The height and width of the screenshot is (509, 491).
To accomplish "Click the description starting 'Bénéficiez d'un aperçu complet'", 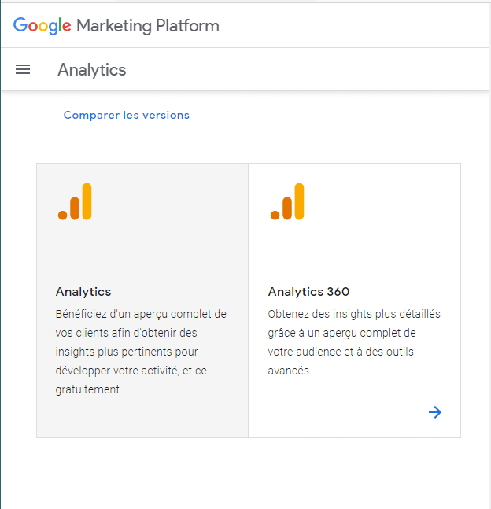I will [x=141, y=352].
